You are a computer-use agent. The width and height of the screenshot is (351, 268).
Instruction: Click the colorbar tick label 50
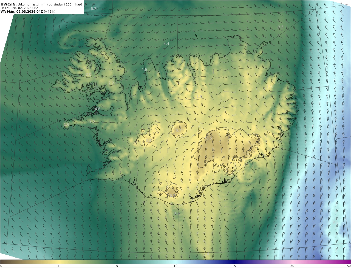click(349, 266)
